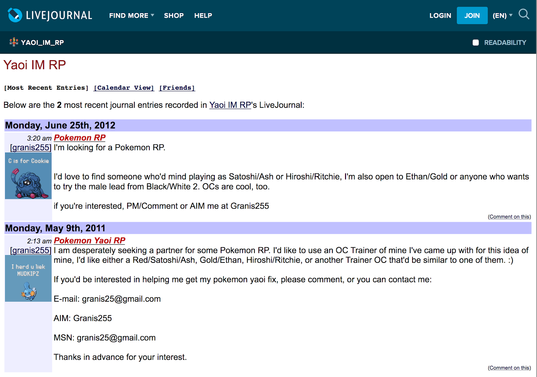This screenshot has width=537, height=377.
Task: Switch to Calendar View
Action: [124, 88]
